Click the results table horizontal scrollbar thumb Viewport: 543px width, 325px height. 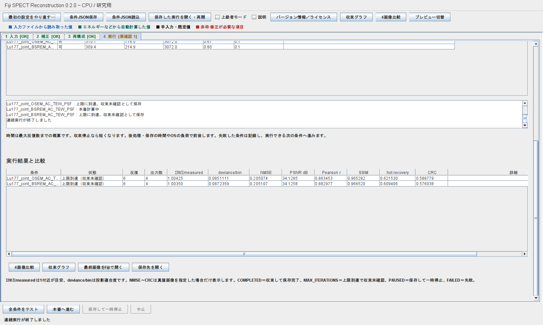[244, 254]
